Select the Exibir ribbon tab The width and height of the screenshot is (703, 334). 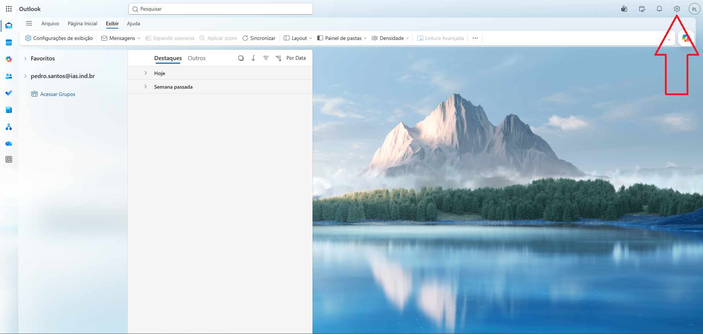point(112,23)
